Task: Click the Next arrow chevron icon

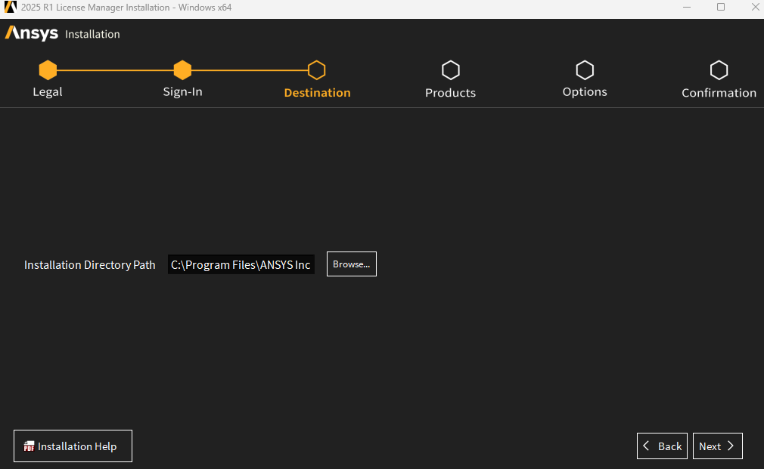Action: (x=731, y=446)
